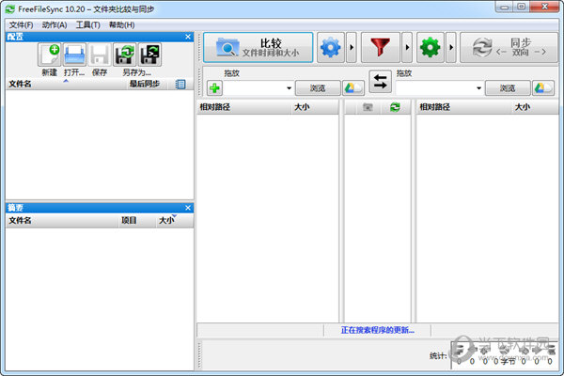Open comparison settings blue gear
The width and height of the screenshot is (564, 376).
(x=331, y=48)
